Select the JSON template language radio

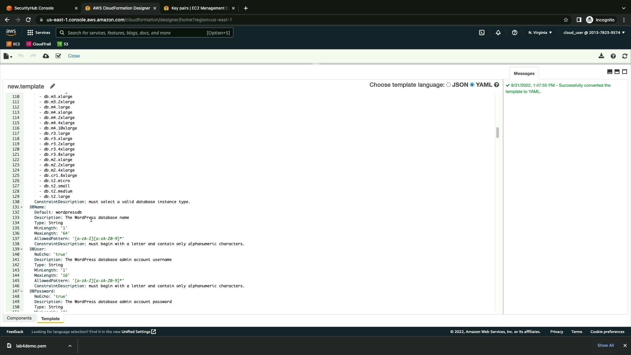(x=448, y=85)
